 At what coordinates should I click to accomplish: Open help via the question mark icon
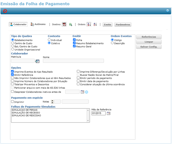(x=167, y=11)
